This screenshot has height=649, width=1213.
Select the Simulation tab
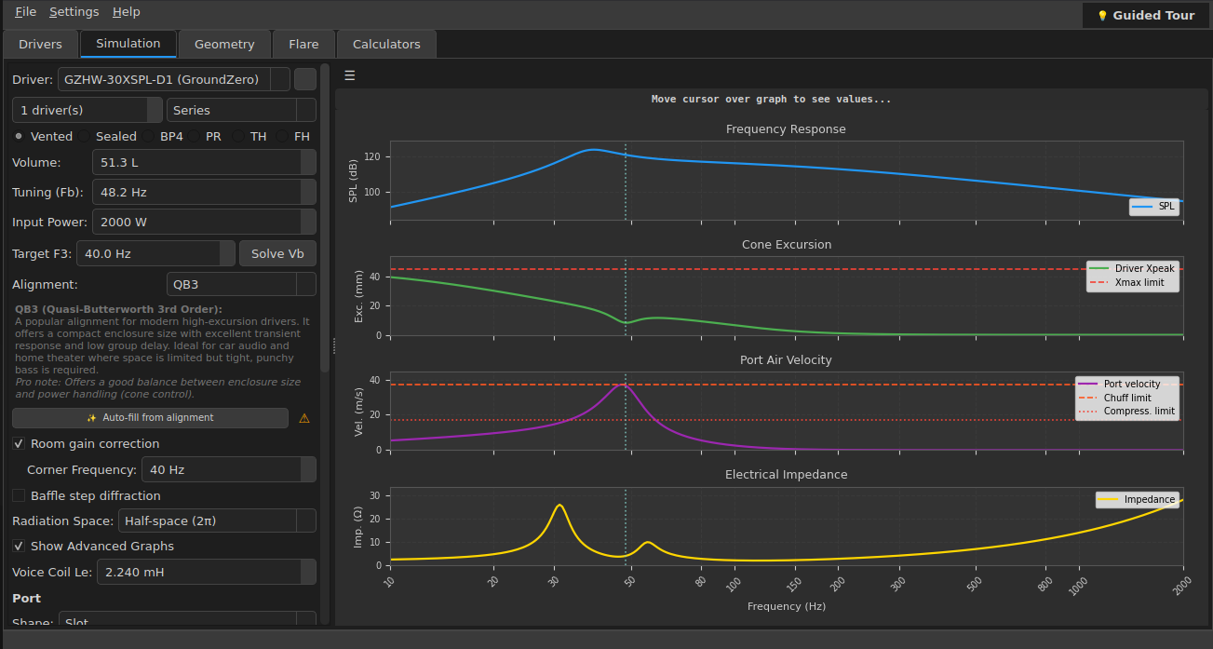coord(128,44)
